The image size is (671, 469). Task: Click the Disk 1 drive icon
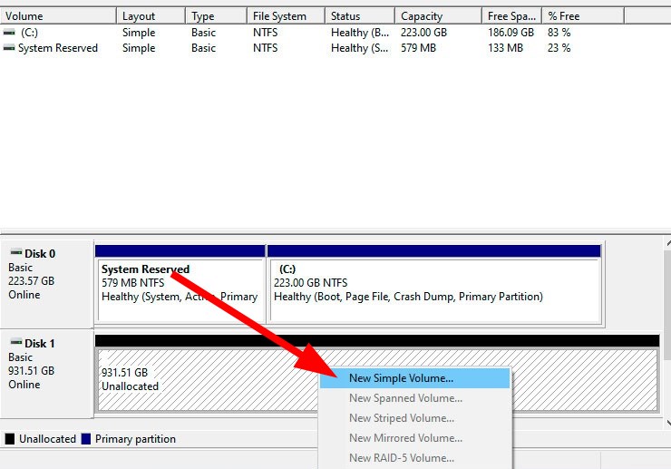coord(16,342)
